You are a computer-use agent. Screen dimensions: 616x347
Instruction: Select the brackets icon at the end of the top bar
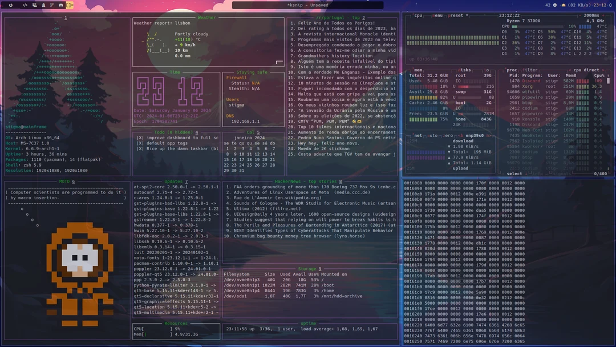coord(69,5)
